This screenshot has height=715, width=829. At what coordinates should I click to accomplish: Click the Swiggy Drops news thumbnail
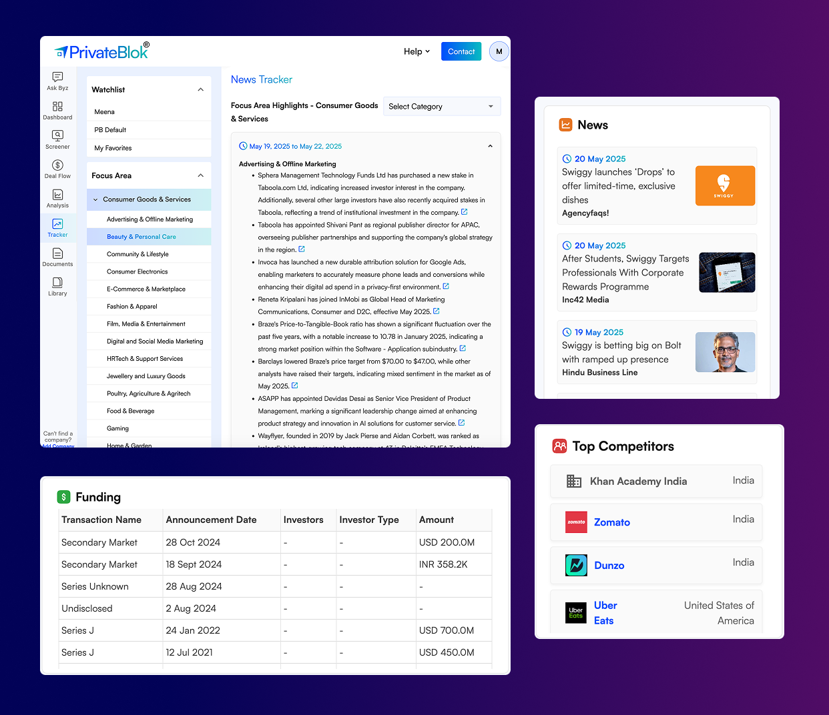coord(725,185)
